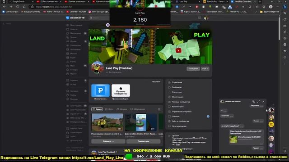Click the Сообщение button on community header
289x162 pixels.
193,69
